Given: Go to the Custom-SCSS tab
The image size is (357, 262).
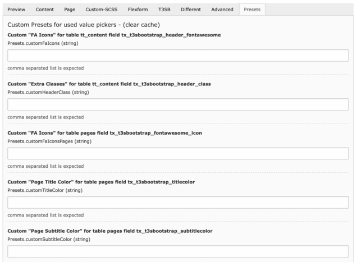Looking at the screenshot, I should pyautogui.click(x=98, y=10).
